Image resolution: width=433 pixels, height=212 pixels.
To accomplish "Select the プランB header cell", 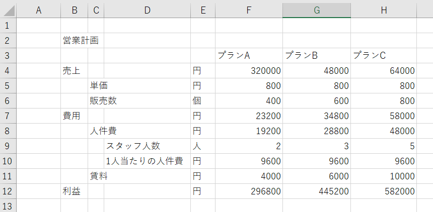I will pyautogui.click(x=317, y=56).
